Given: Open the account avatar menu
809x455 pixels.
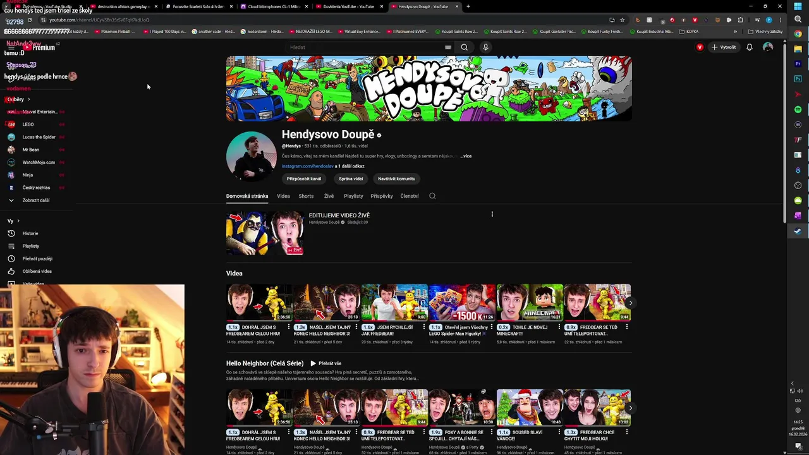Looking at the screenshot, I should pyautogui.click(x=768, y=47).
